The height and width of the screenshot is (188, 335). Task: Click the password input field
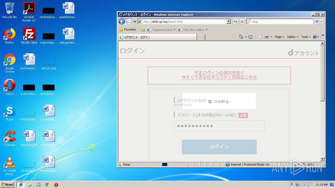pos(219,126)
